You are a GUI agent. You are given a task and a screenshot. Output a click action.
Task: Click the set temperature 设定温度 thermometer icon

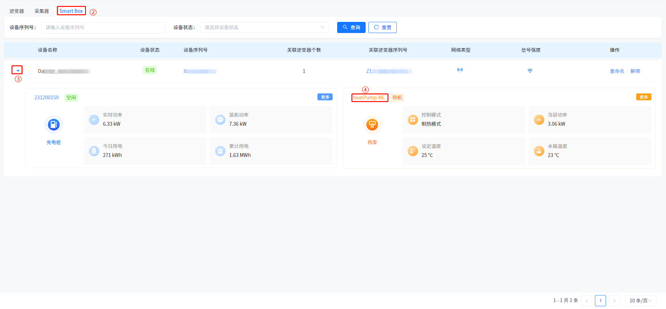(x=412, y=151)
